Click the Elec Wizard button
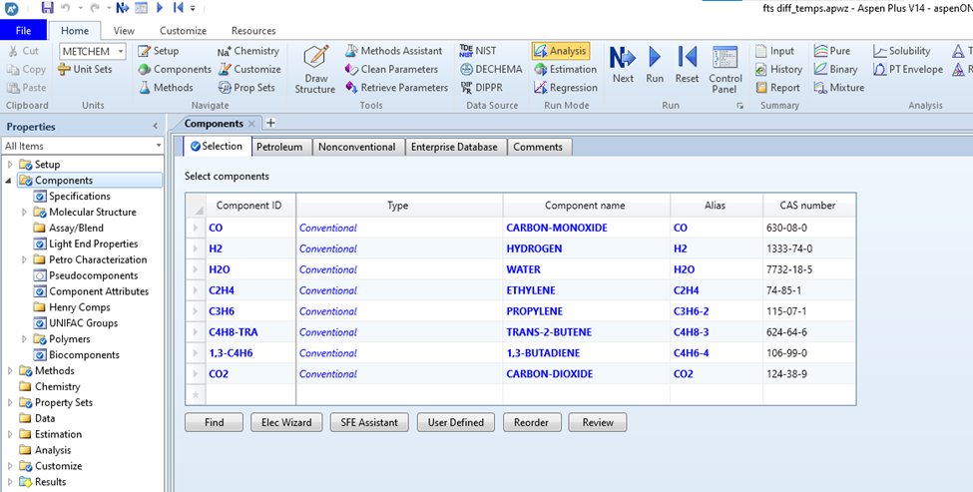973x492 pixels. coord(286,422)
